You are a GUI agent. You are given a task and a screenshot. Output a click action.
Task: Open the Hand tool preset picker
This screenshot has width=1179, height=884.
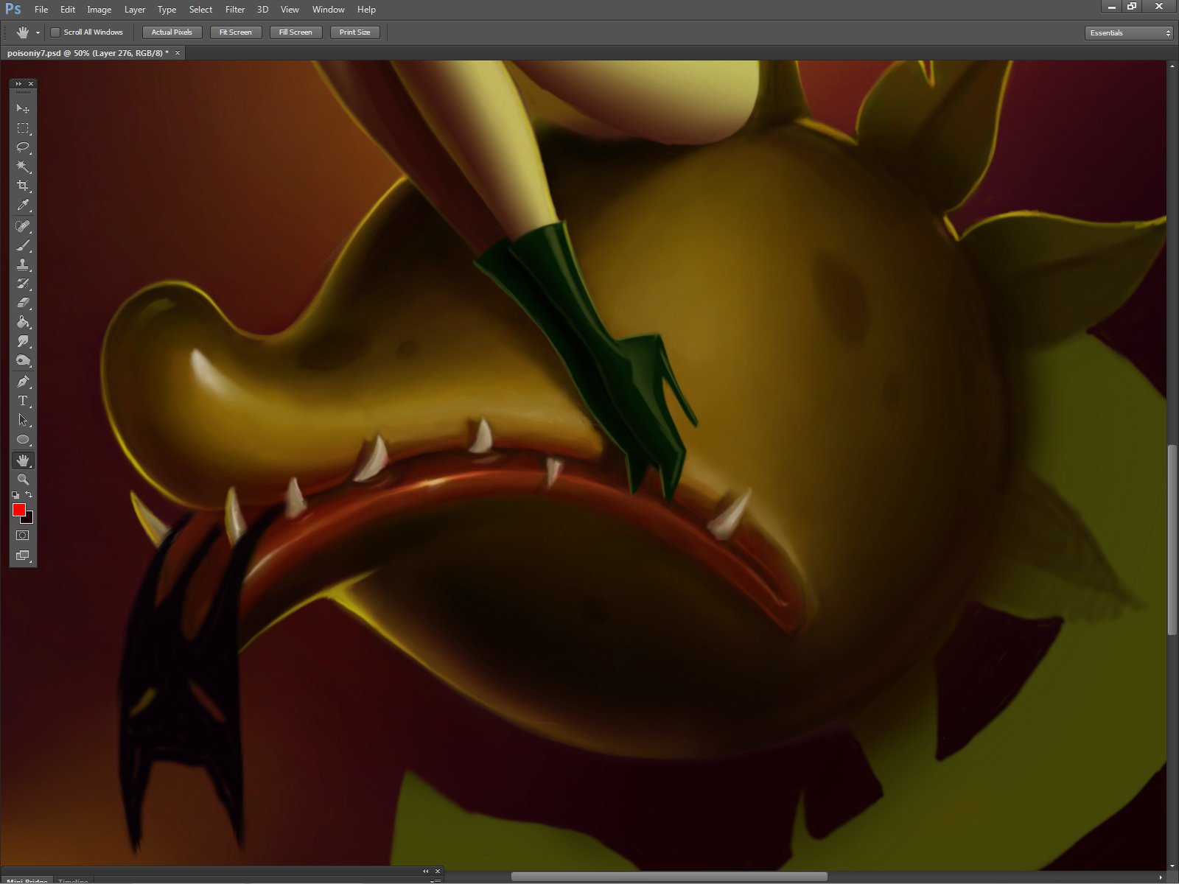[x=38, y=32]
